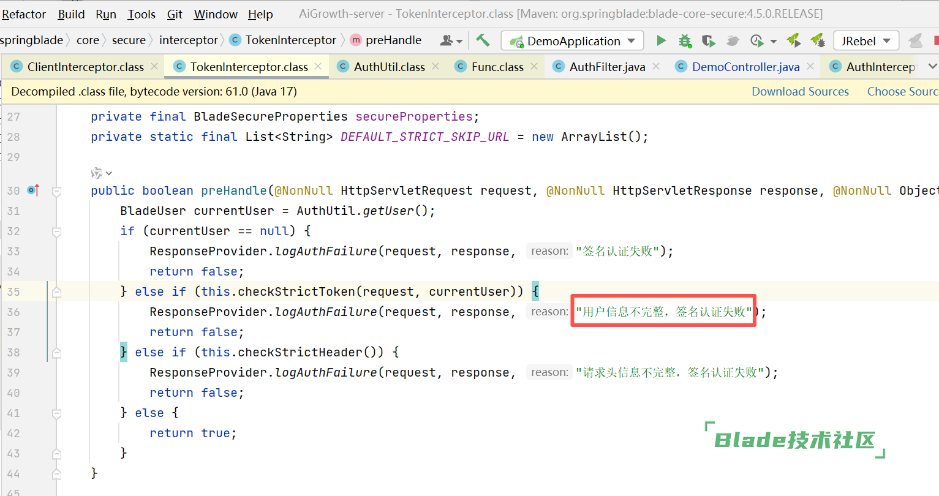
Task: Close the ClientInterceptor.class tab
Action: [154, 66]
